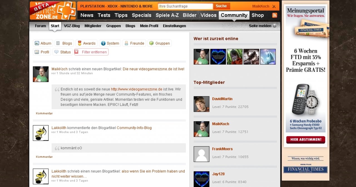Image resolution: width=356 pixels, height=187 pixels.
Task: Click the blue heart online user avatar
Action: click(x=218, y=57)
